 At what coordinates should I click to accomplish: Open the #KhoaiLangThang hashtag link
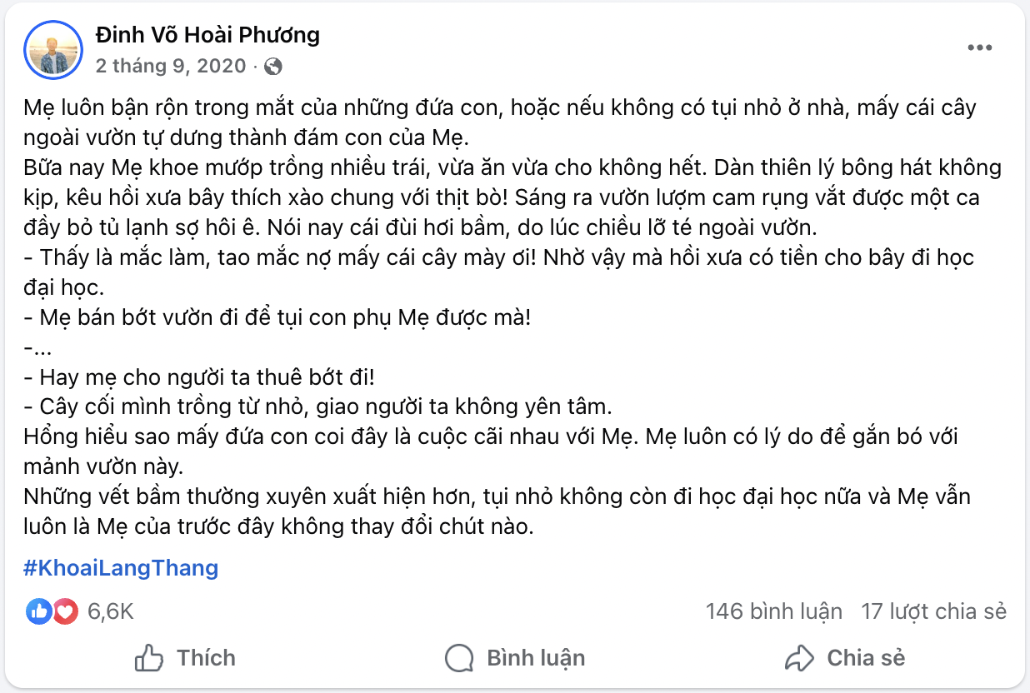point(120,568)
